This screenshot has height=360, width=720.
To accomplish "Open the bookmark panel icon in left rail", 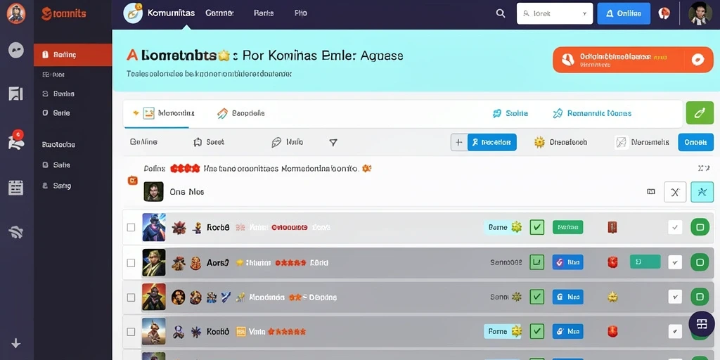I will tap(16, 94).
